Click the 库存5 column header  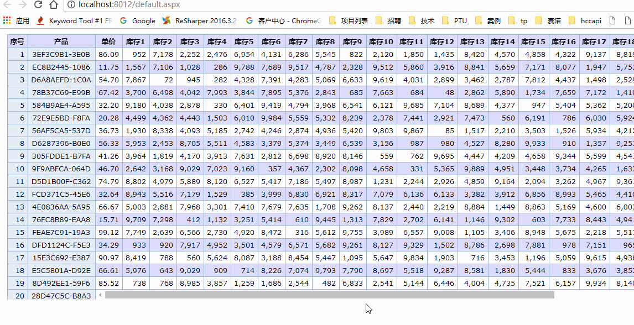244,41
